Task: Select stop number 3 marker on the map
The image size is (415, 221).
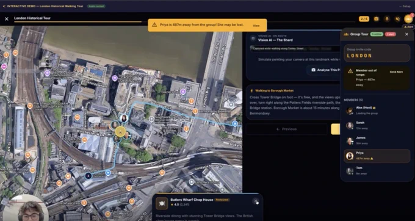Action: click(88, 175)
